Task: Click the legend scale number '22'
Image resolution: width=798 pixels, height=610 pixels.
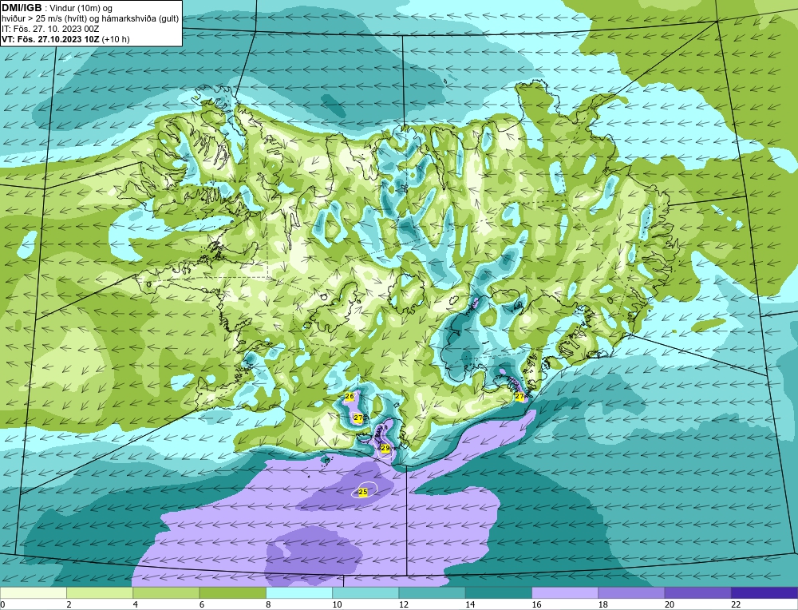Action: tap(736, 604)
